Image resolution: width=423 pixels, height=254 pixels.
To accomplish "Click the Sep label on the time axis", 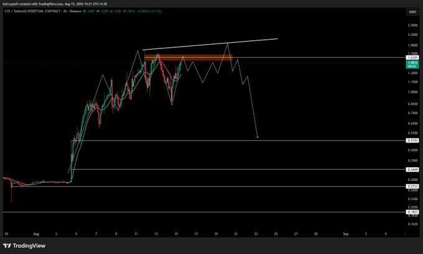I will (346, 234).
